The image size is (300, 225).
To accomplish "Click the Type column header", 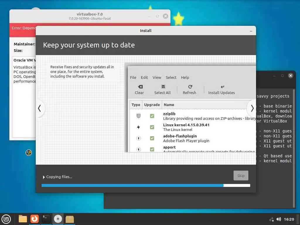I will tap(136, 105).
